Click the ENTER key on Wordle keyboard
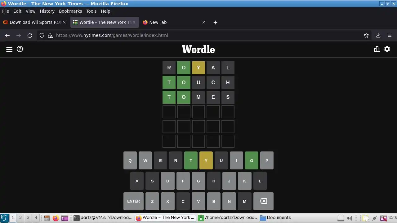The width and height of the screenshot is (397, 223). 133,201
